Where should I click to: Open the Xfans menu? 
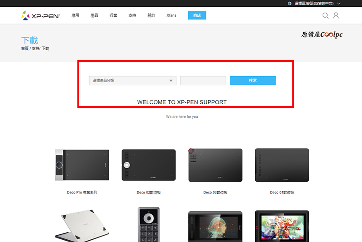click(171, 15)
